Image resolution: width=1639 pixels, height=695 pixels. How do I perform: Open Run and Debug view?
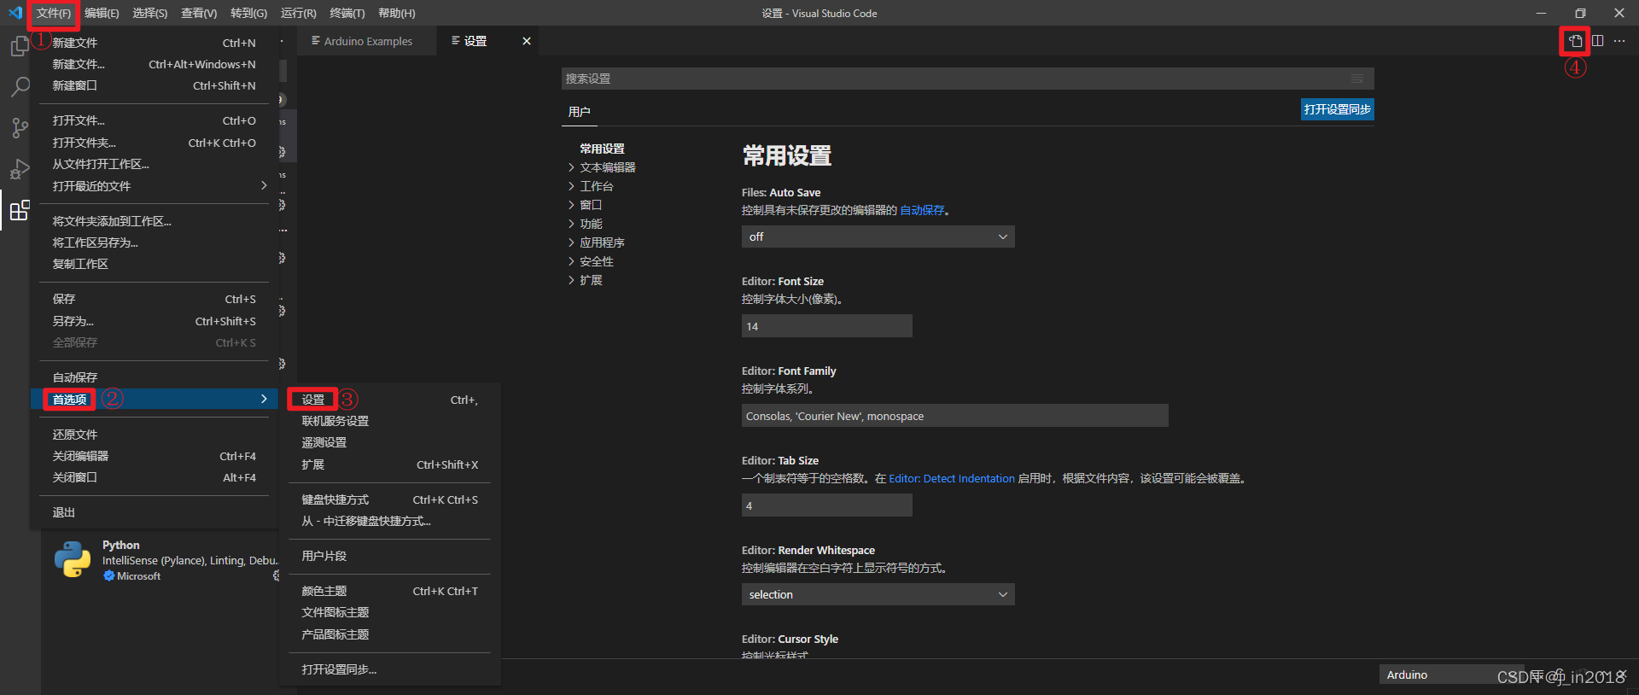(x=20, y=169)
